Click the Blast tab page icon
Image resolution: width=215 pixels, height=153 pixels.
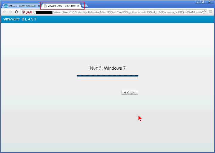coord(45,6)
